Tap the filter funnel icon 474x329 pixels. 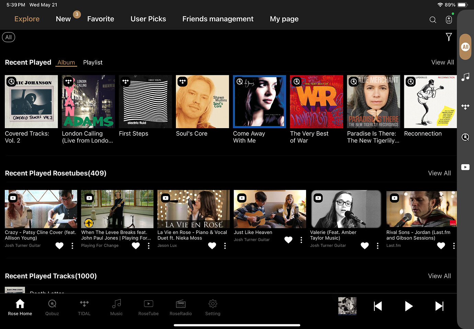click(449, 37)
